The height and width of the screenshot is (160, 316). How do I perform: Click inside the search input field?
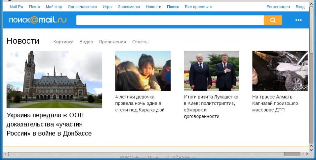pos(170,20)
